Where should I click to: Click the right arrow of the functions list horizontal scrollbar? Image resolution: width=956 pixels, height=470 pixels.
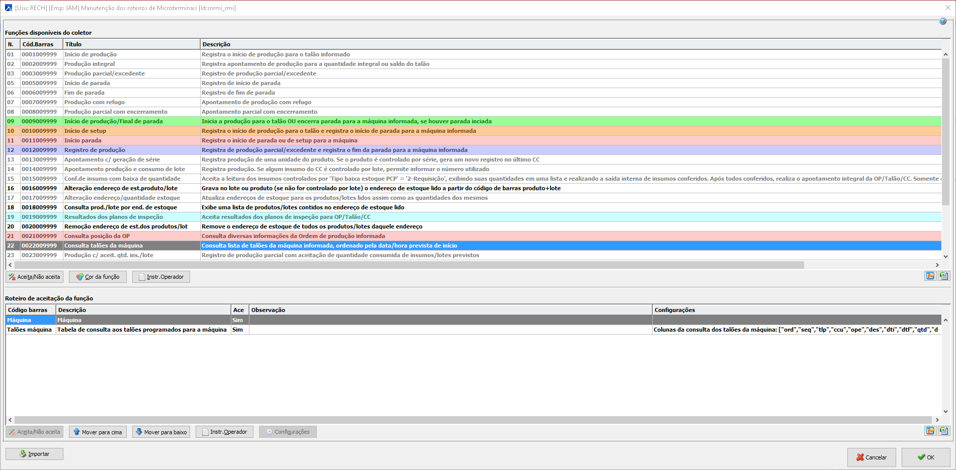point(937,265)
